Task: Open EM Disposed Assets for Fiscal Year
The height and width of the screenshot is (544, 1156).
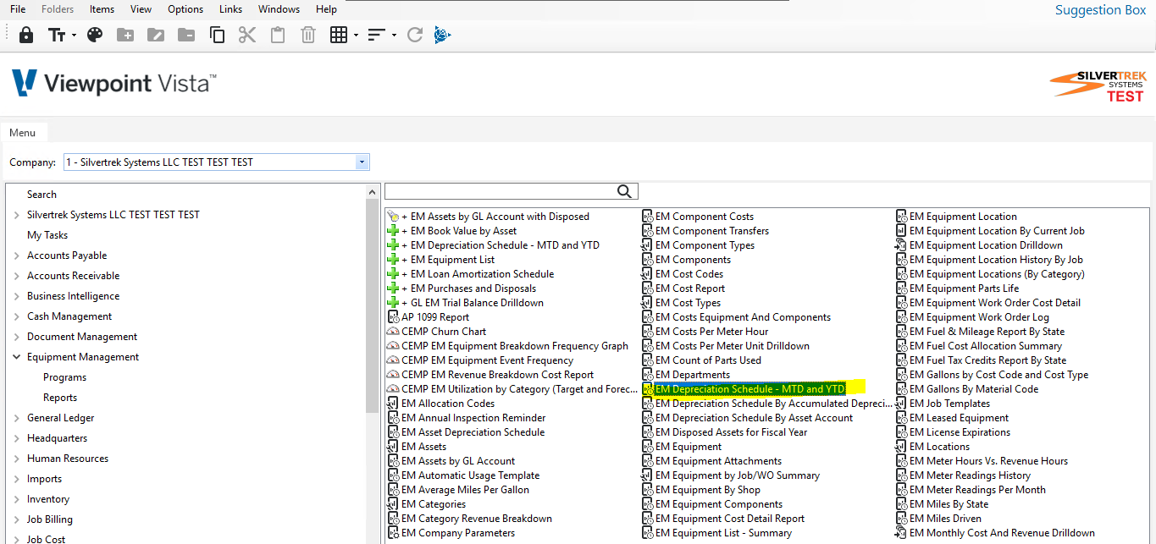Action: [x=732, y=432]
